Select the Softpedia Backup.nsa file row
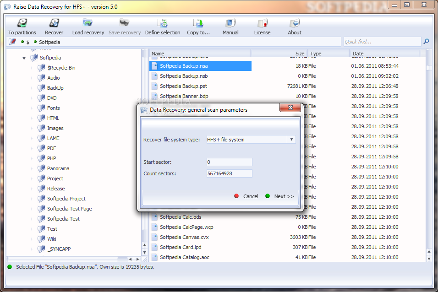This screenshot has height=292, width=438. coord(200,66)
